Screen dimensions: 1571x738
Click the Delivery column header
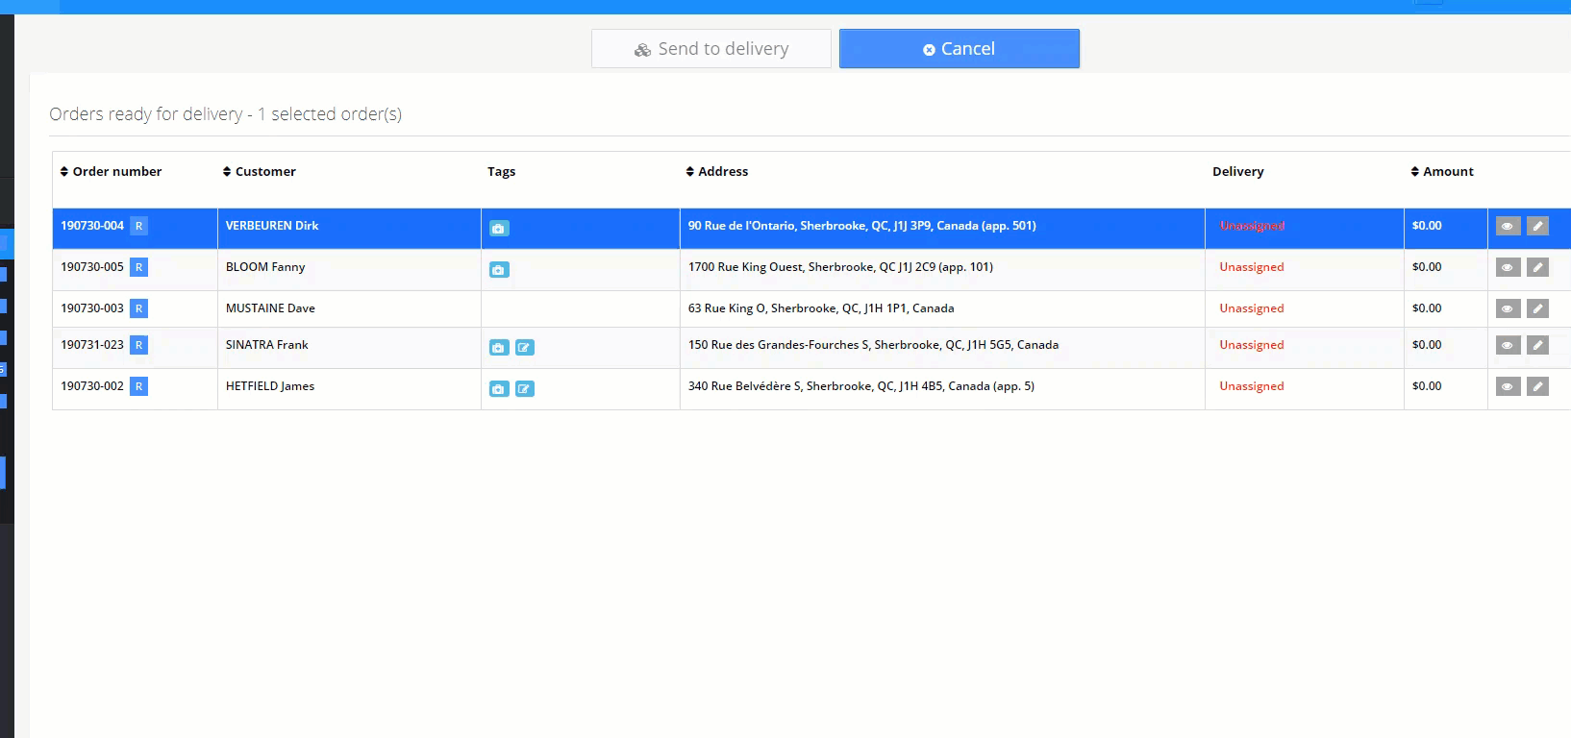pyautogui.click(x=1238, y=172)
